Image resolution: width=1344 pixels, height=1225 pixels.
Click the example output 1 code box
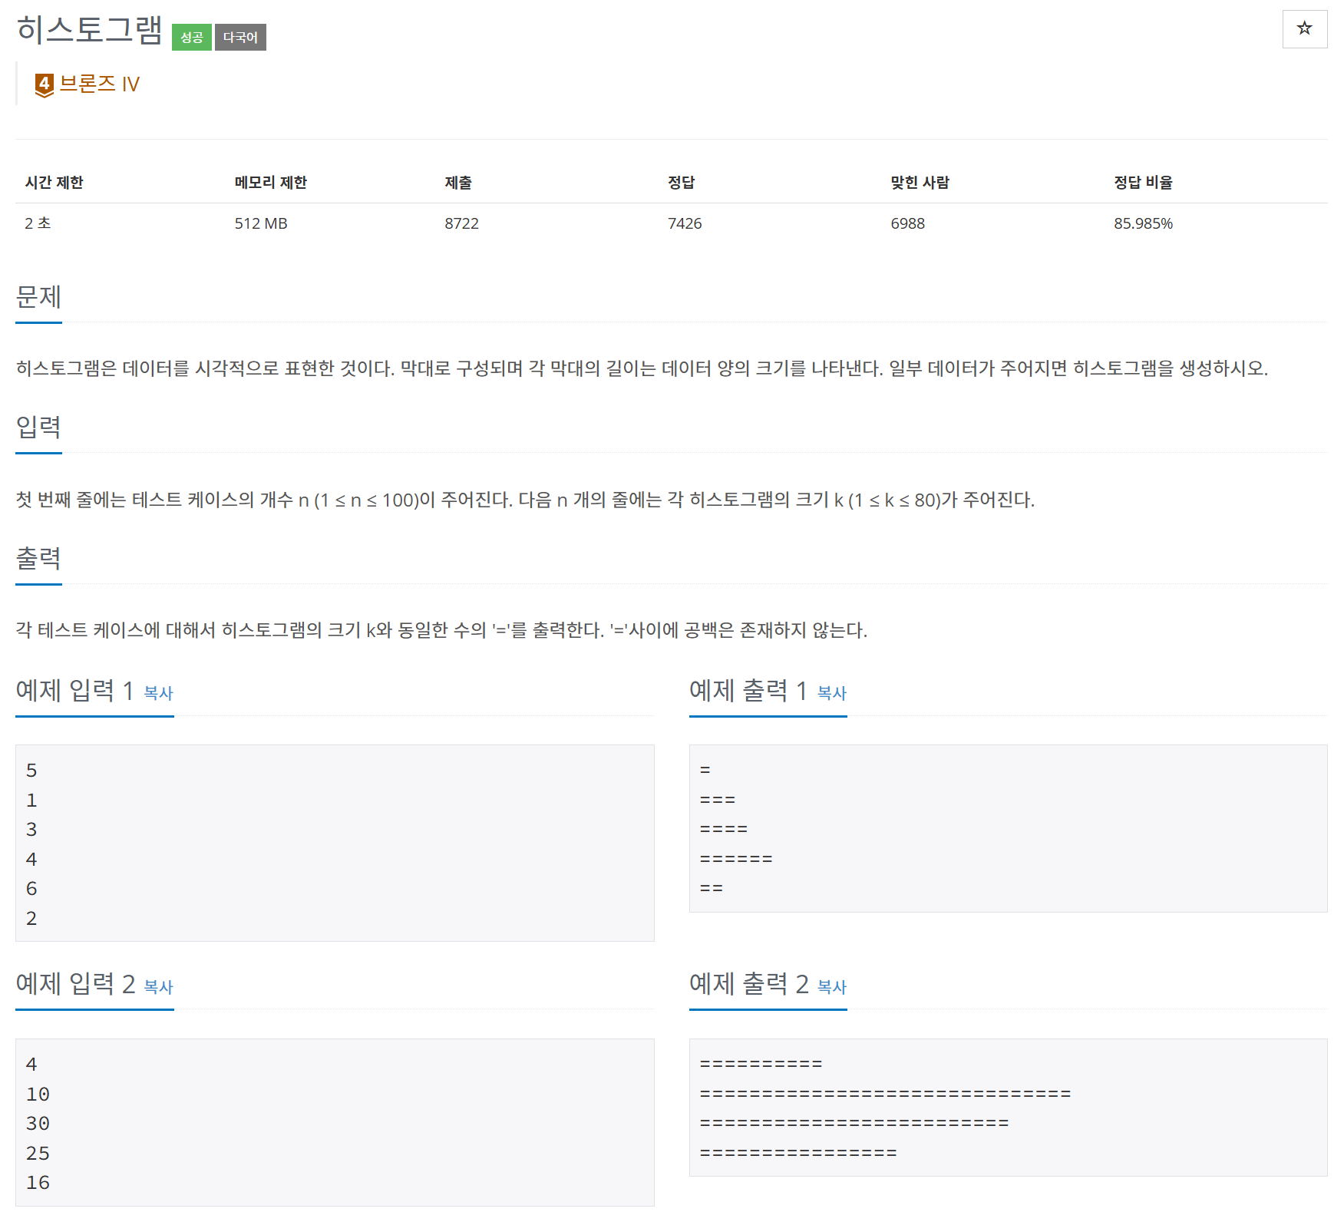pyautogui.click(x=1008, y=828)
